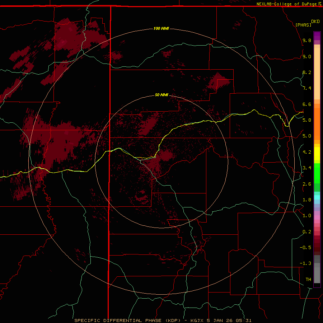Image resolution: width=323 pixels, height=323 pixels.
Task: Click the 3.4 scale value
Action: click(x=307, y=168)
